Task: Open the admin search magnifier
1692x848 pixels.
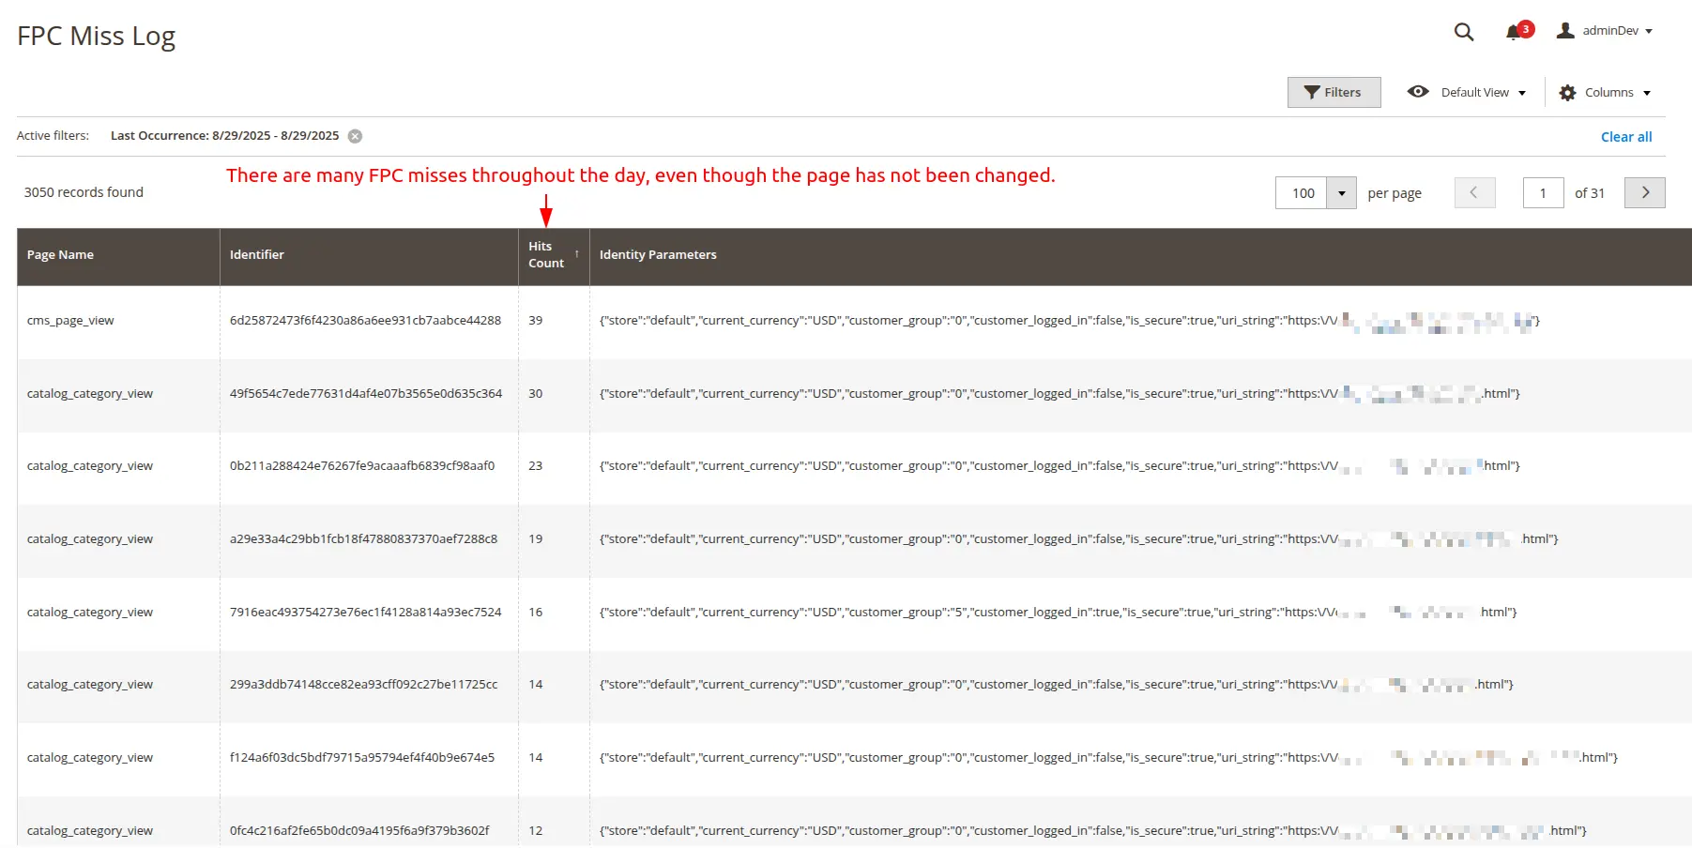Action: click(1463, 31)
